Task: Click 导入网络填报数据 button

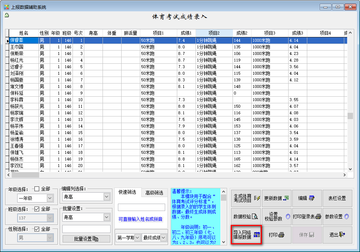Action: [x=246, y=235]
